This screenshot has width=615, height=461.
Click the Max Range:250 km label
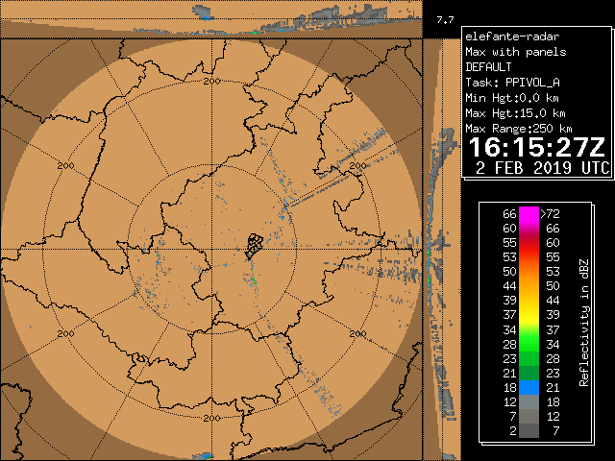tap(518, 129)
